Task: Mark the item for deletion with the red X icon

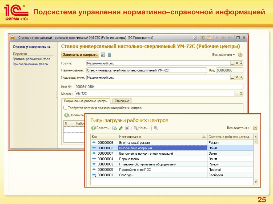Action: click(127, 128)
